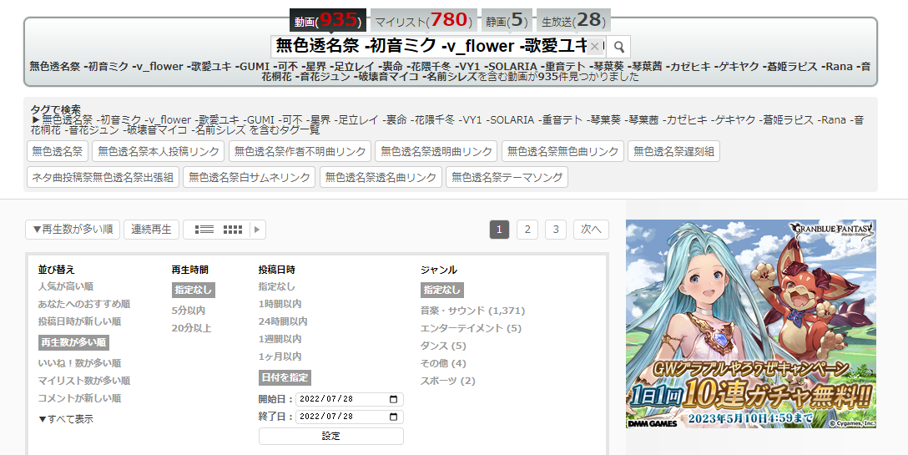Open the ネタ曲投稿祭無色透名祭出張組 tag
Screen dimensions: 908x455
103,177
